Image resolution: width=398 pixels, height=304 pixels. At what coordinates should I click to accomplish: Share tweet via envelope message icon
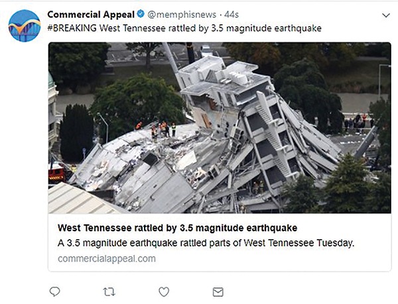(218, 291)
